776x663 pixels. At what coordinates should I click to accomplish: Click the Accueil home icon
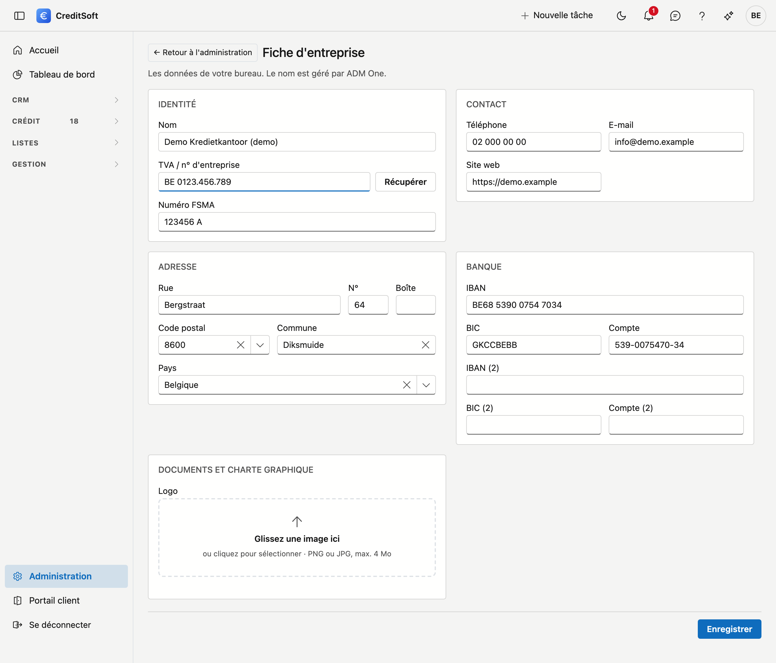[18, 50]
